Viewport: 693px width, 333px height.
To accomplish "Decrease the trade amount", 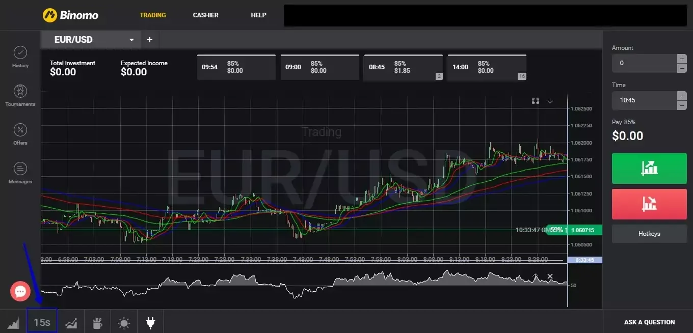I will [682, 68].
